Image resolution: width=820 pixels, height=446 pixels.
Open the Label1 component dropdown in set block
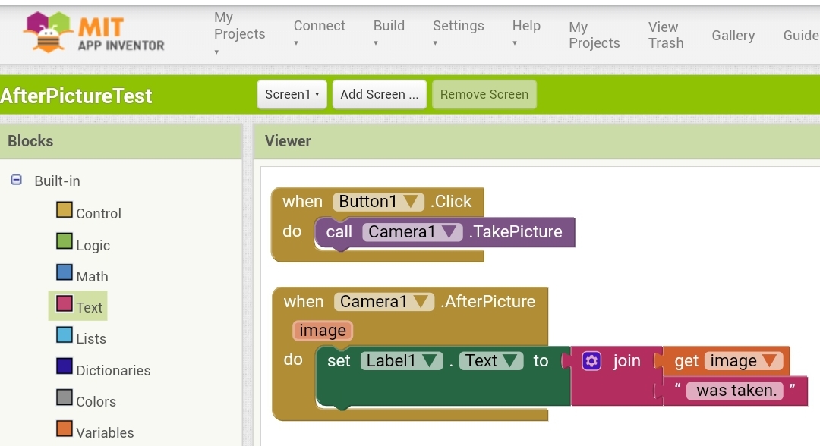[431, 361]
